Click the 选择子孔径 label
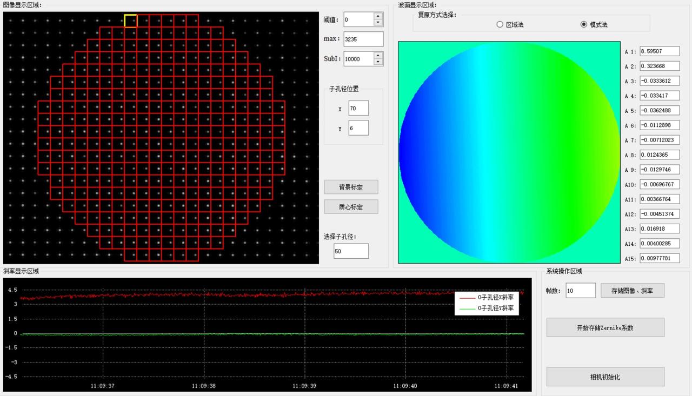692x396 pixels. (x=340, y=237)
